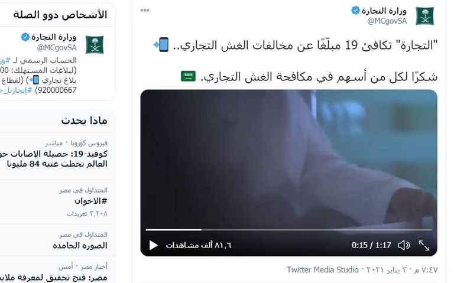Click the tweet author's ministry logo avatar
Image resolution: width=454 pixels, height=283 pixels.
[x=425, y=15]
